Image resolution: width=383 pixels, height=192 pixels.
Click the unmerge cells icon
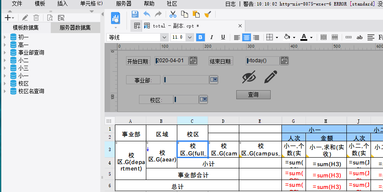tap(335, 37)
